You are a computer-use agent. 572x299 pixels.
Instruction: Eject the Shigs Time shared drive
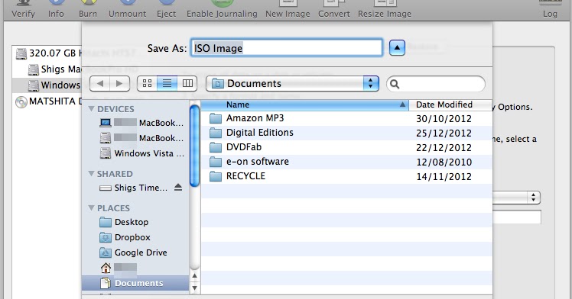(178, 188)
